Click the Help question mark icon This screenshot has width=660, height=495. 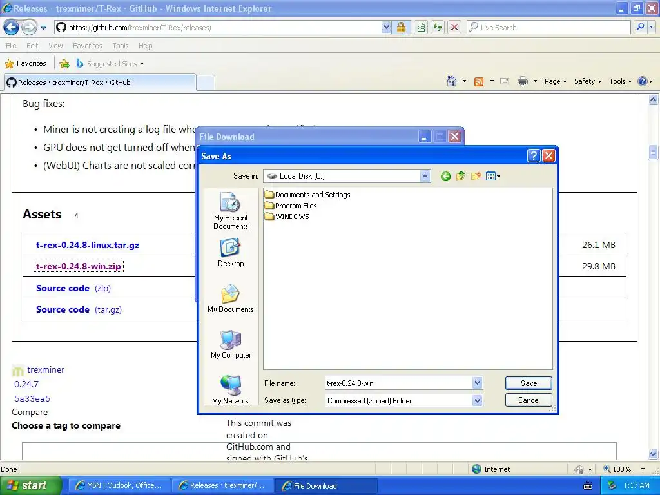(643, 81)
